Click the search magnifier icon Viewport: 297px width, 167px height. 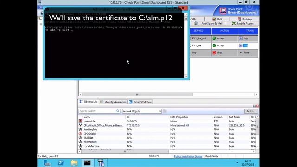[118, 111]
